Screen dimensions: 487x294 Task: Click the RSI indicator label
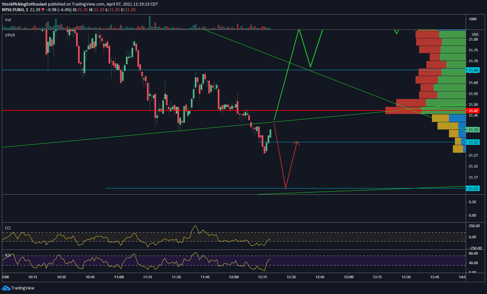8,255
